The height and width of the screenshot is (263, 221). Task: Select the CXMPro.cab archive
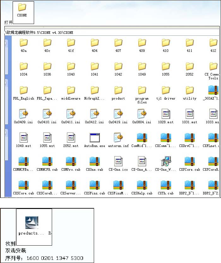tap(71, 164)
